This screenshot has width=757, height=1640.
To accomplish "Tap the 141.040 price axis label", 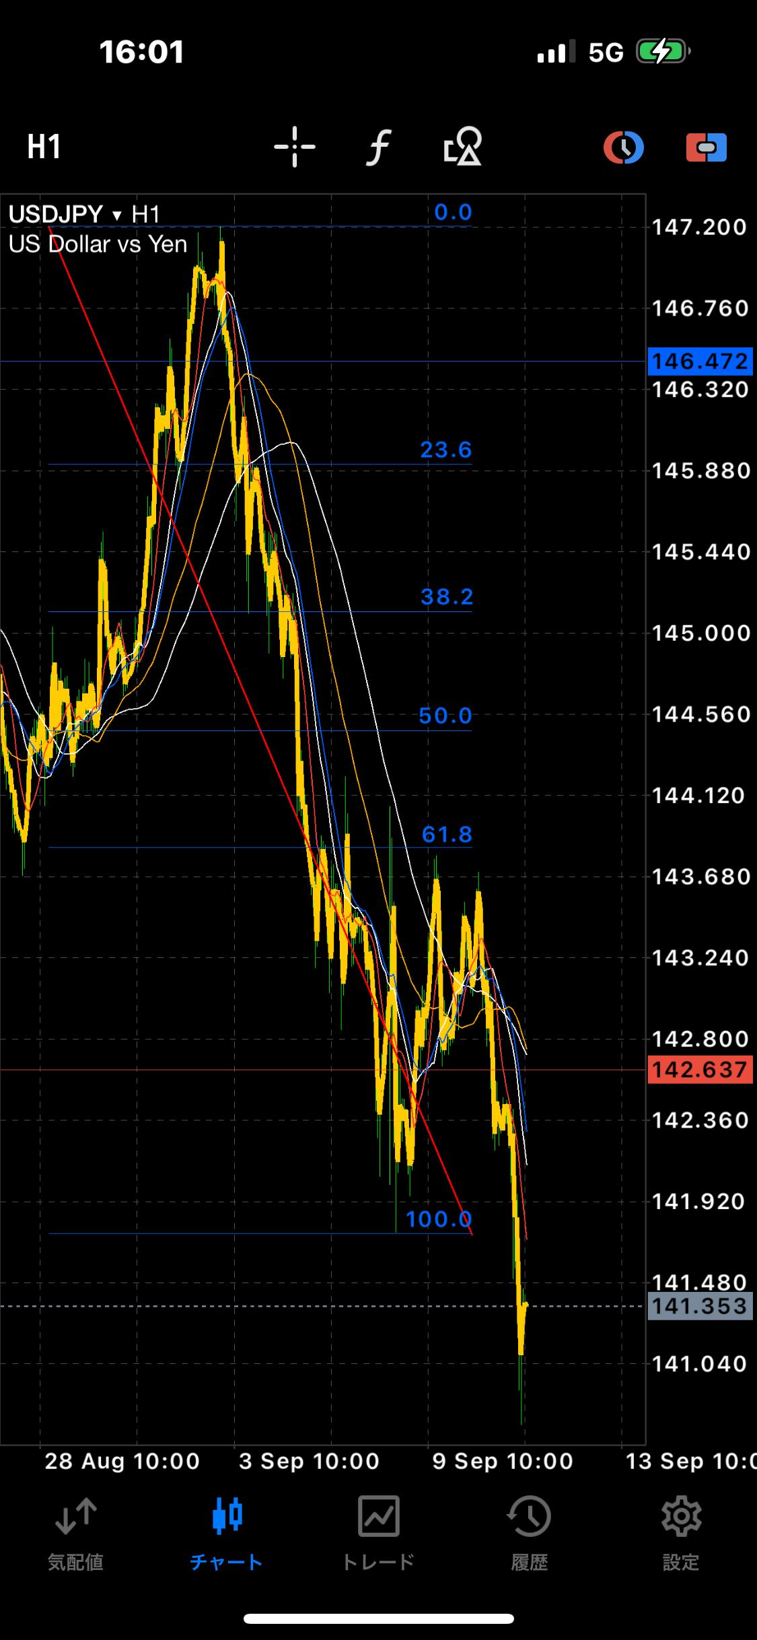I will tap(700, 1364).
